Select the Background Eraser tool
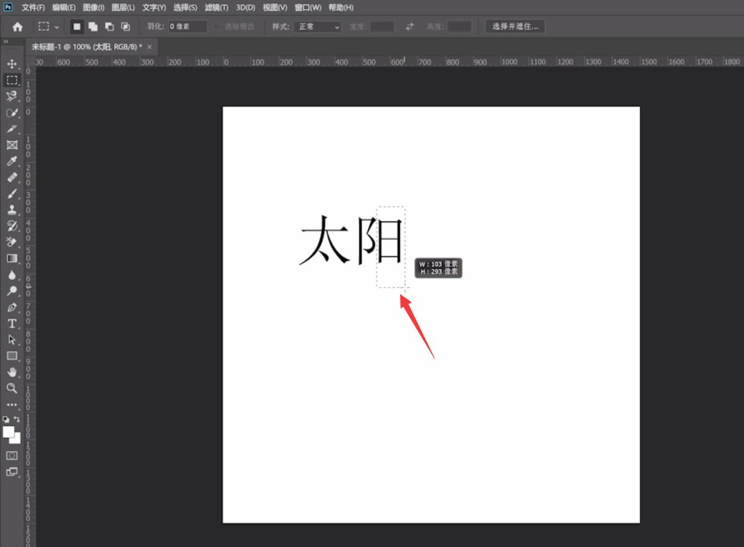The image size is (744, 547). (12, 242)
